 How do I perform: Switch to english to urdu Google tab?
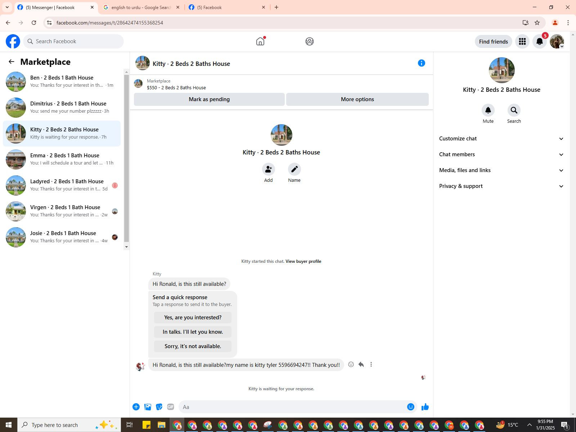[141, 7]
